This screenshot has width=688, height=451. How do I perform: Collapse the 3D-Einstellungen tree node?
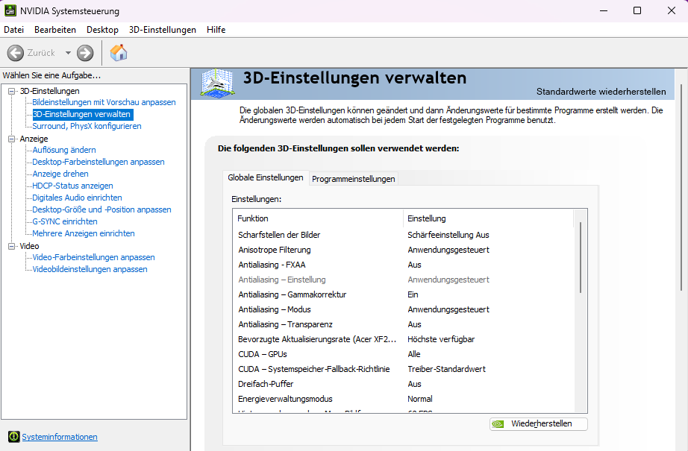(12, 91)
